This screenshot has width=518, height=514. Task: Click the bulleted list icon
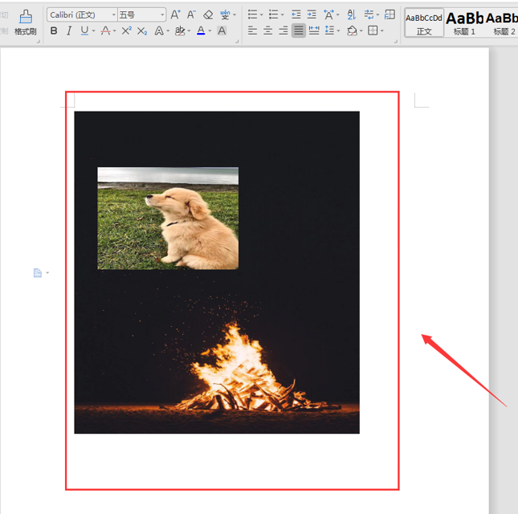253,14
